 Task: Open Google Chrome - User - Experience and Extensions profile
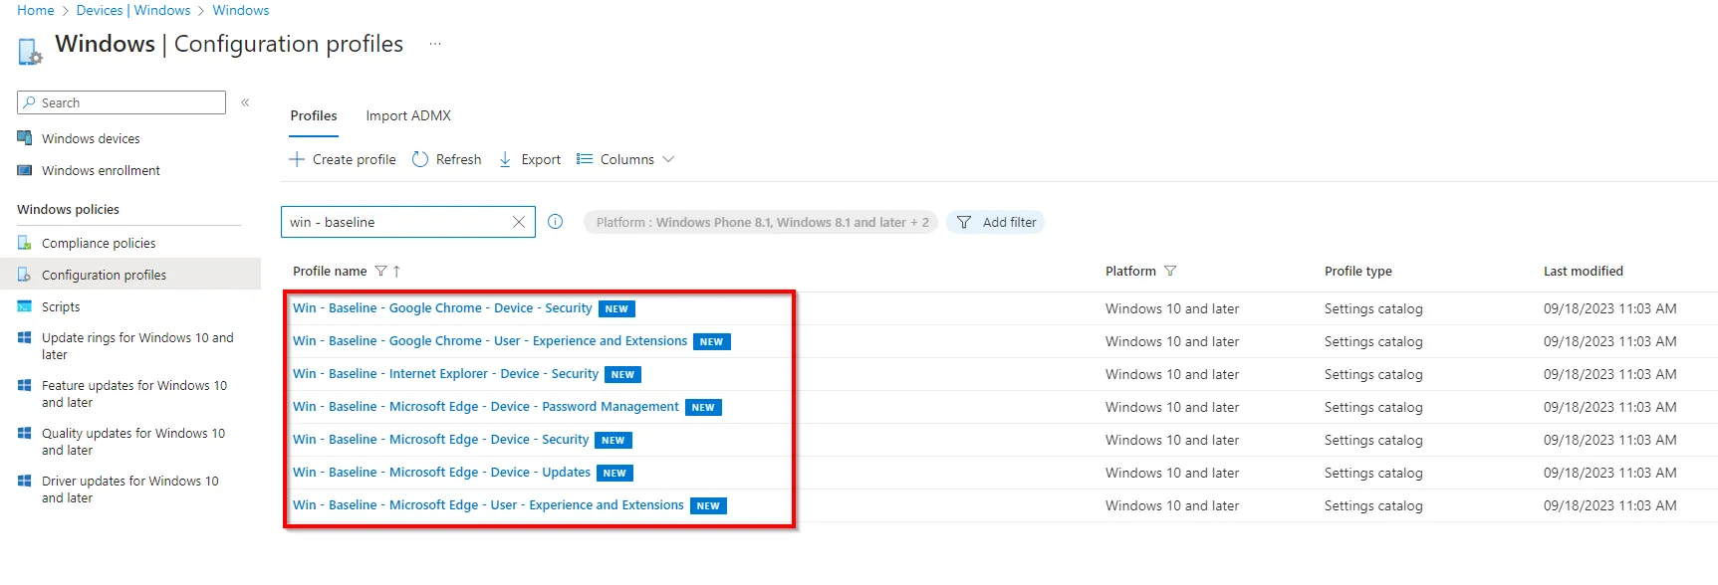click(x=490, y=341)
